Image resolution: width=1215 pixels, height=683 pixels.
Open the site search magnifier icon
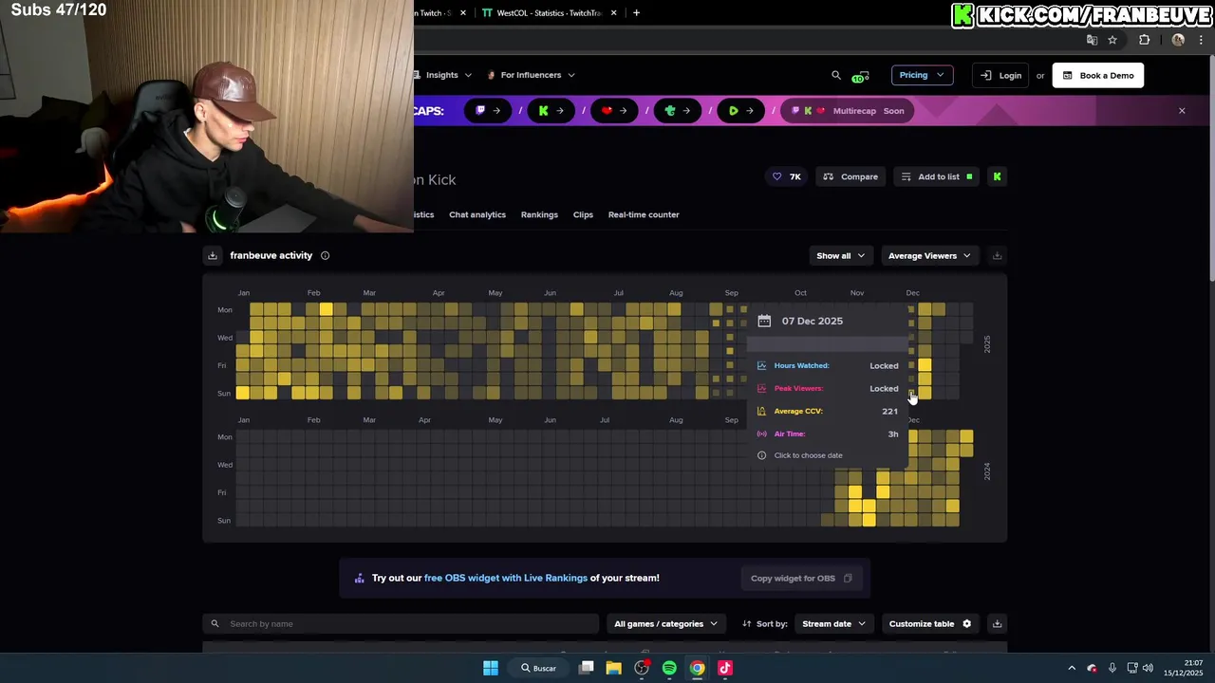tap(836, 75)
